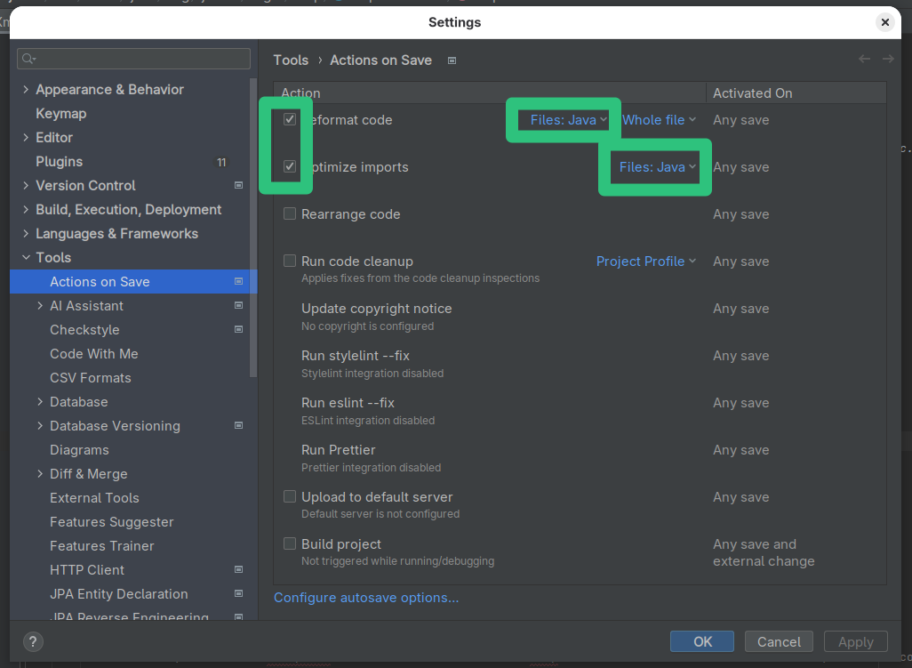Image resolution: width=912 pixels, height=668 pixels.
Task: Click project icon beside Database Versioning
Action: [x=238, y=425]
